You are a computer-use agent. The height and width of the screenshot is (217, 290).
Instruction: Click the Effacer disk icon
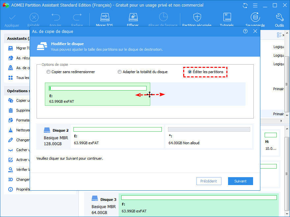(132, 17)
